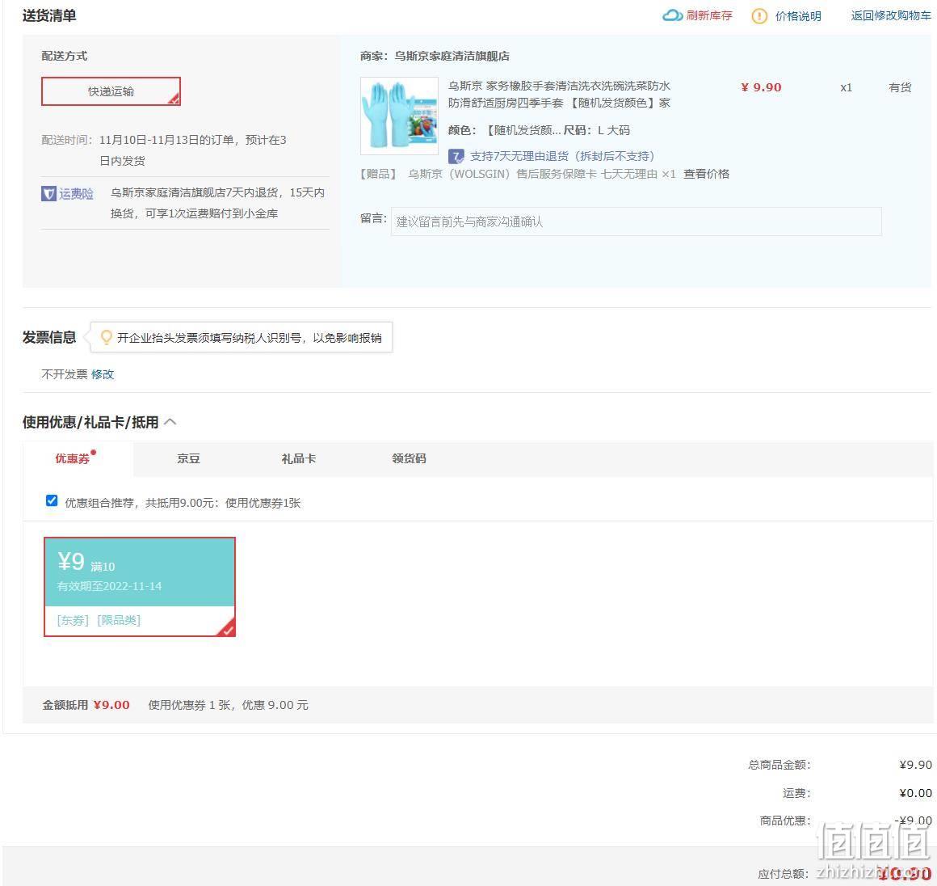Collapse the 使用优惠/礼品卡/抵用 section chevron
This screenshot has width=937, height=886.
point(170,422)
